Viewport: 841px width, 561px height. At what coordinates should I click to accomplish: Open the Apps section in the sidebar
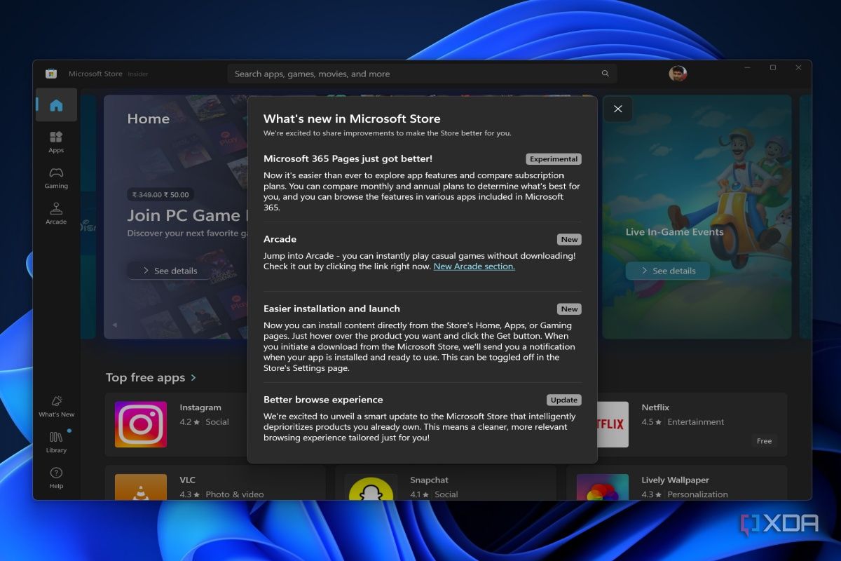pos(56,142)
